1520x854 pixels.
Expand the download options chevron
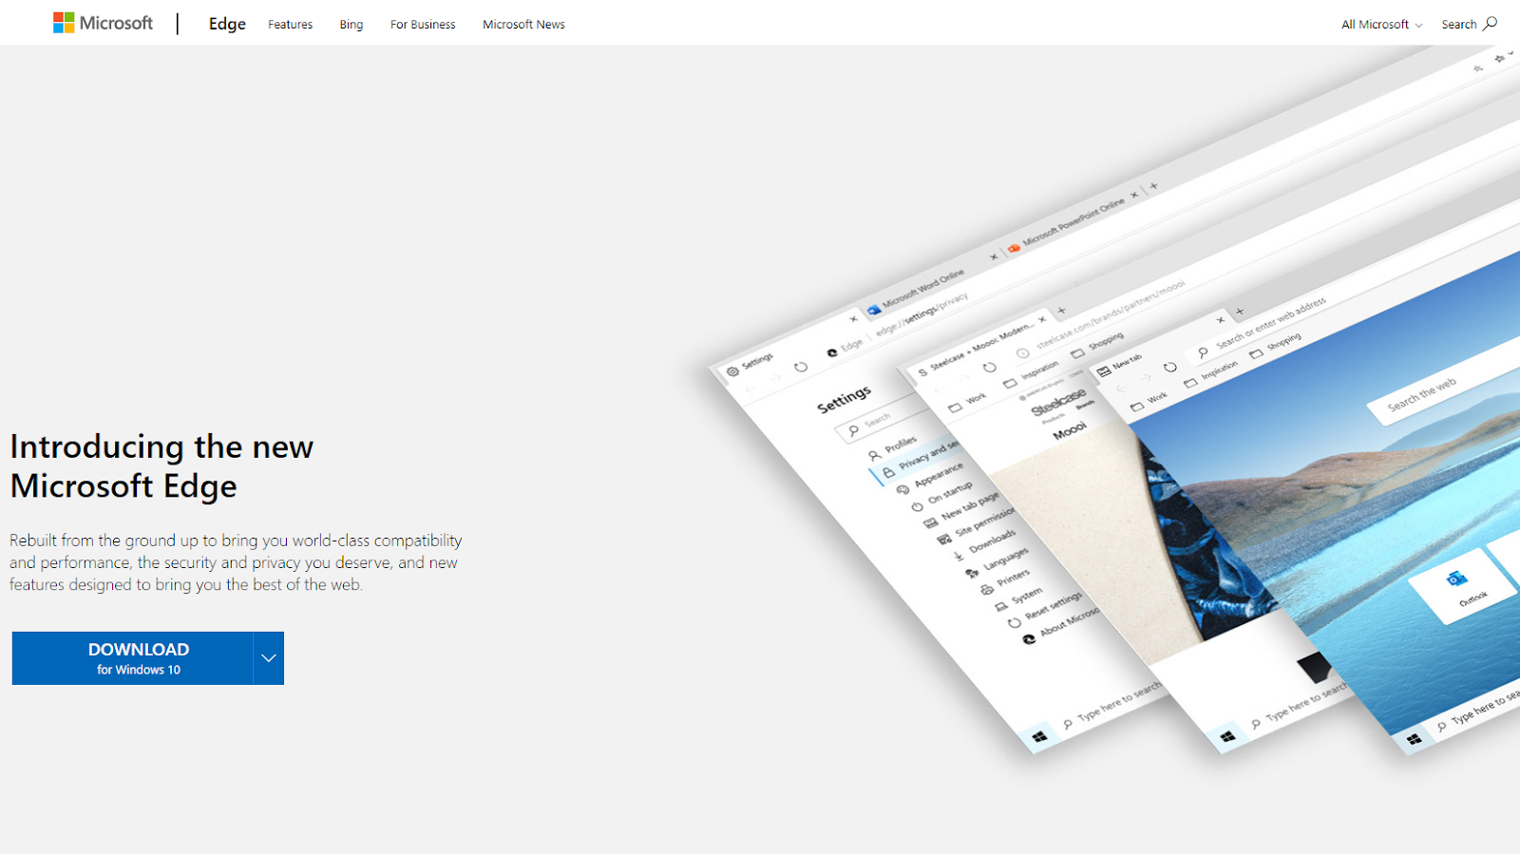tap(269, 658)
